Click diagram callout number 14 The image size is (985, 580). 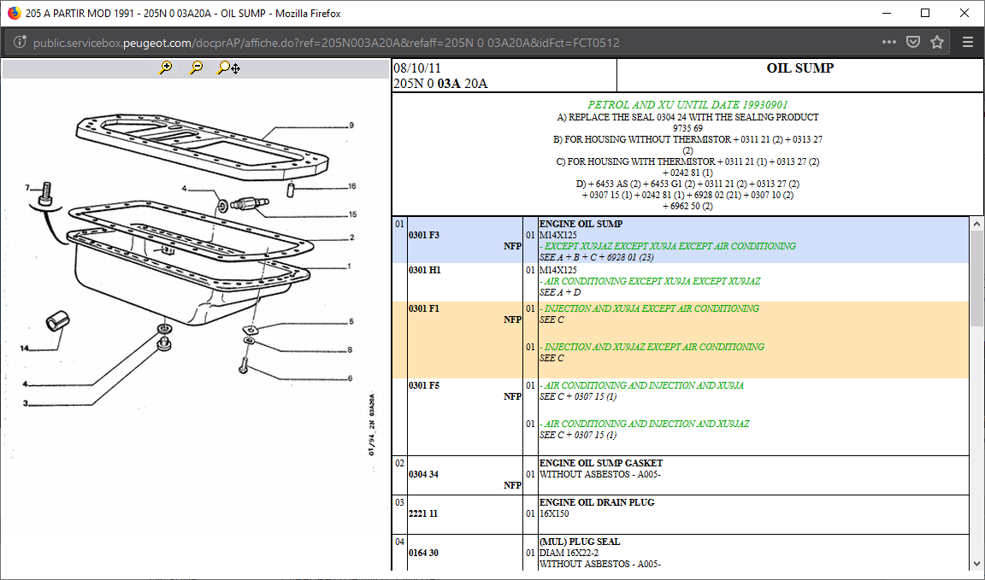click(25, 349)
